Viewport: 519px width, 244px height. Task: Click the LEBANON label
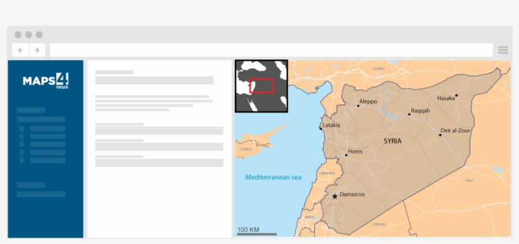click(x=327, y=173)
